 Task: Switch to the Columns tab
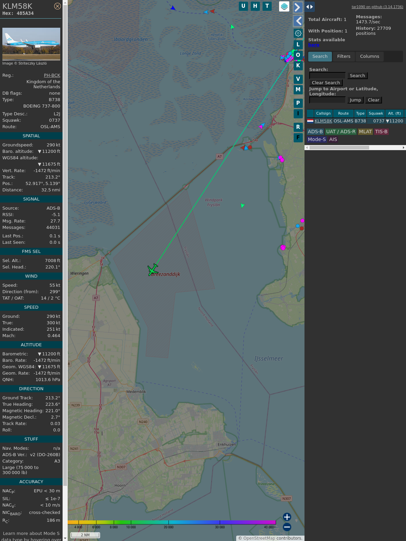[x=369, y=56]
